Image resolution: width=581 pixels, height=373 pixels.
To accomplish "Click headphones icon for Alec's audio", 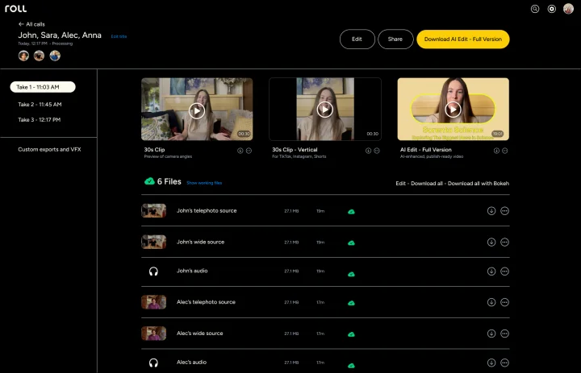I will [153, 363].
